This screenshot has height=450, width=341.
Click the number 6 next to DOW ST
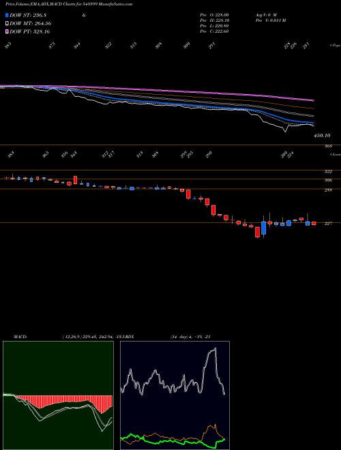pos(84,16)
